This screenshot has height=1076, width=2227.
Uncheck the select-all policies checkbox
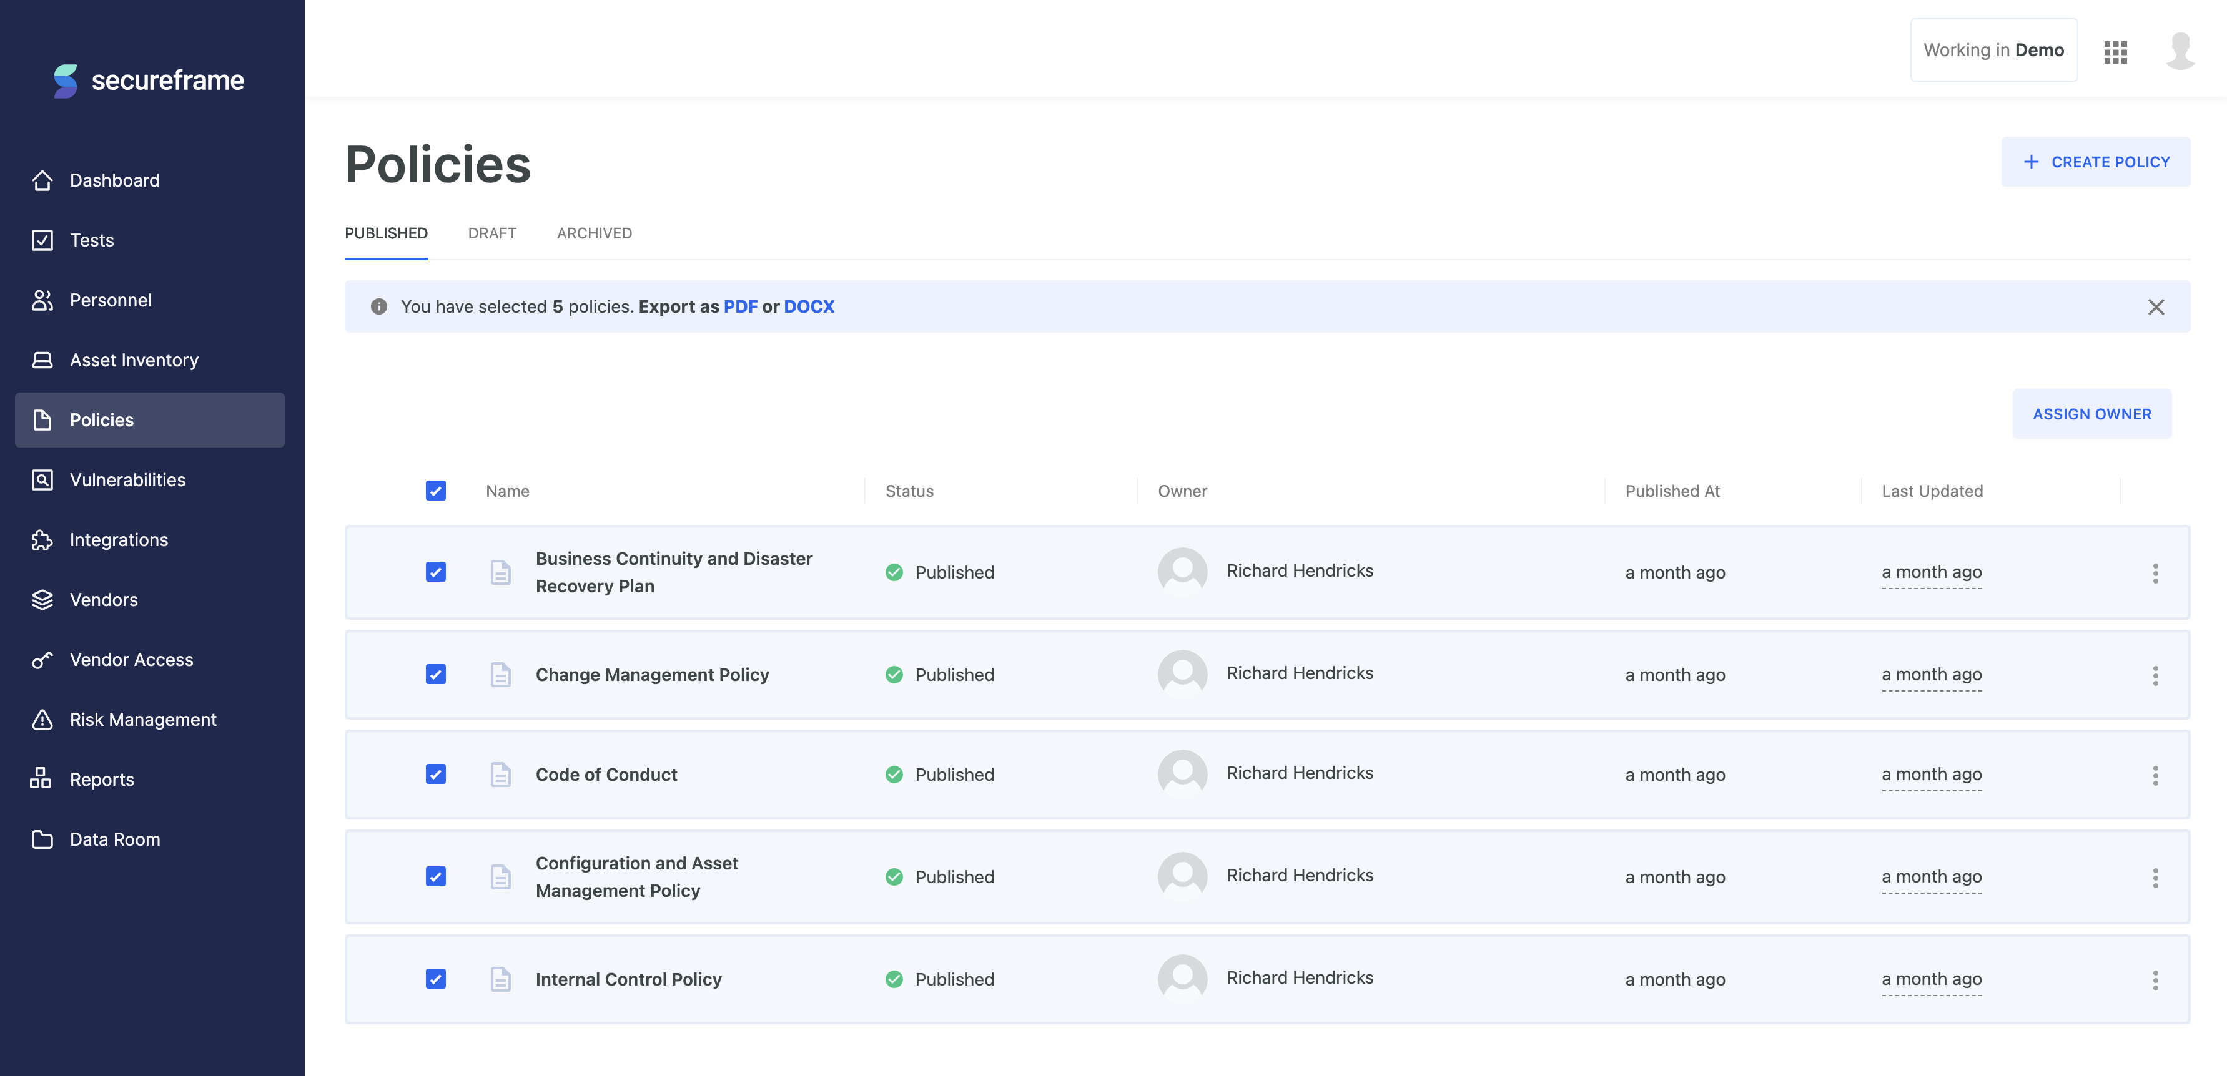(x=436, y=490)
